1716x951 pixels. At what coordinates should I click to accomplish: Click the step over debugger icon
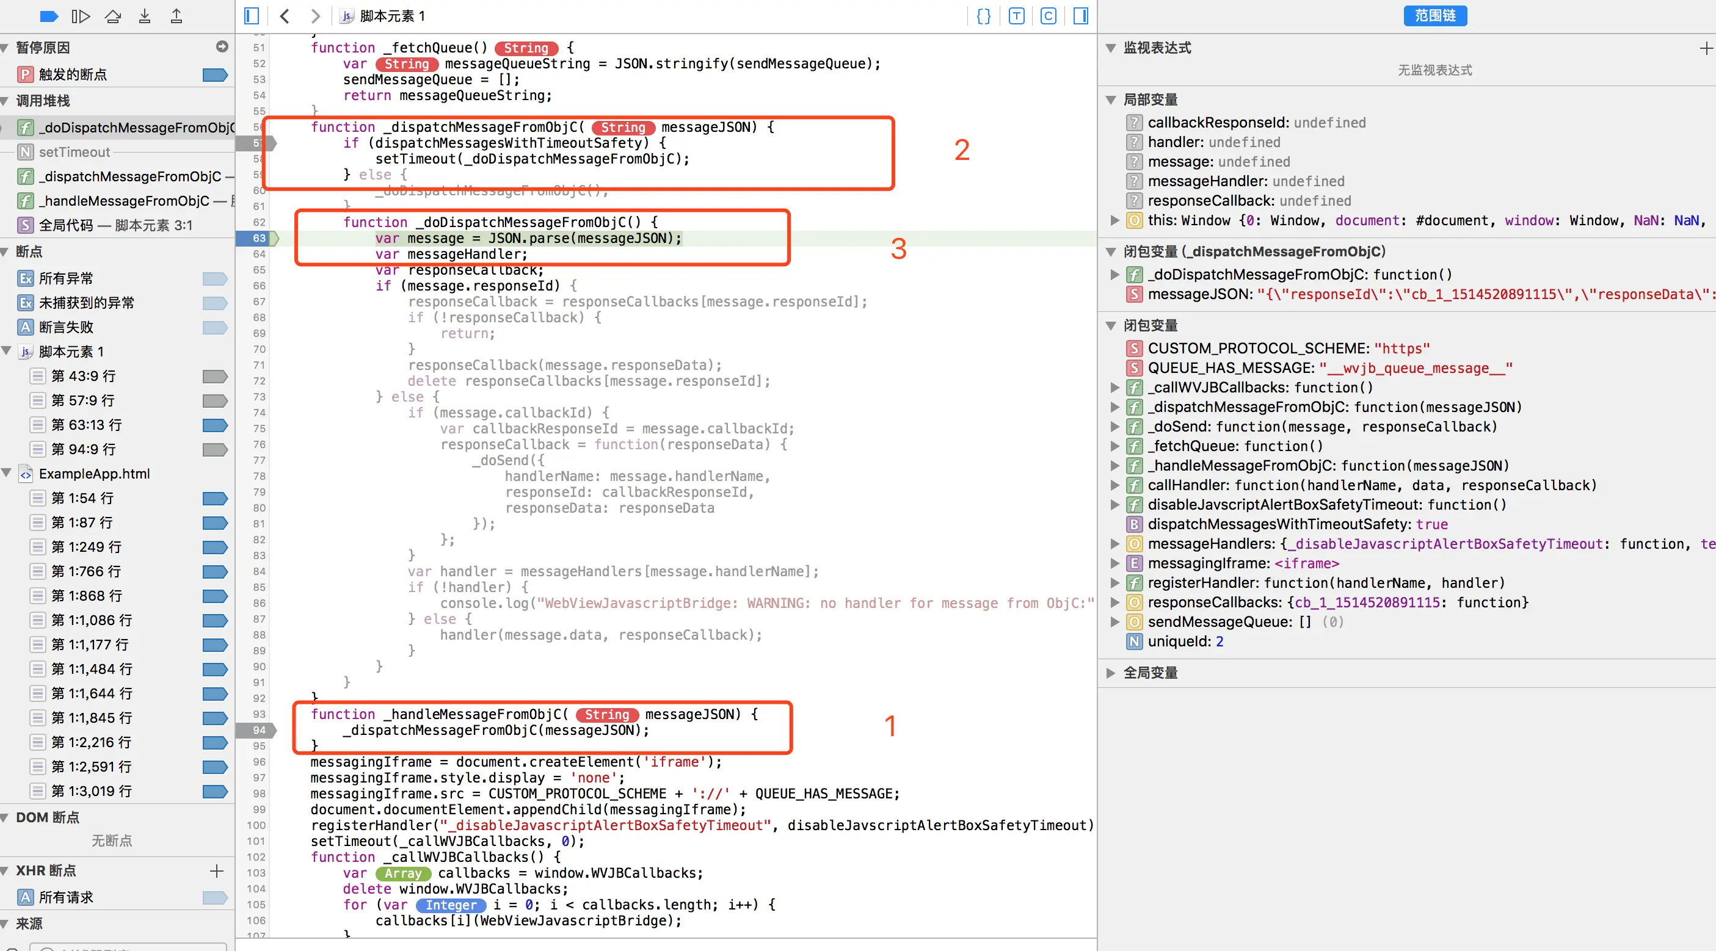[112, 16]
